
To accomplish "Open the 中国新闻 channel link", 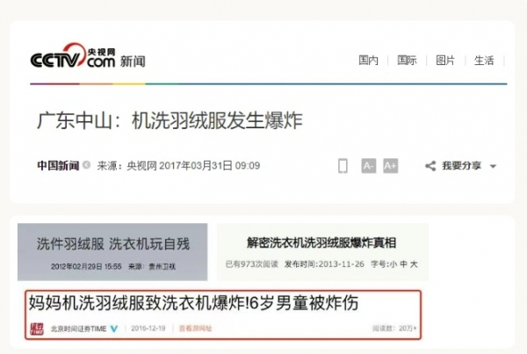I will click(58, 165).
